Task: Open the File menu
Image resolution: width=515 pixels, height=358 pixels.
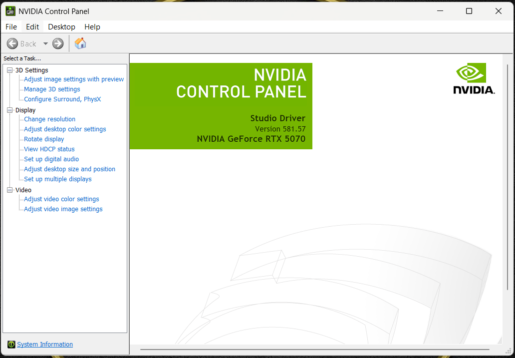Action: [x=11, y=27]
